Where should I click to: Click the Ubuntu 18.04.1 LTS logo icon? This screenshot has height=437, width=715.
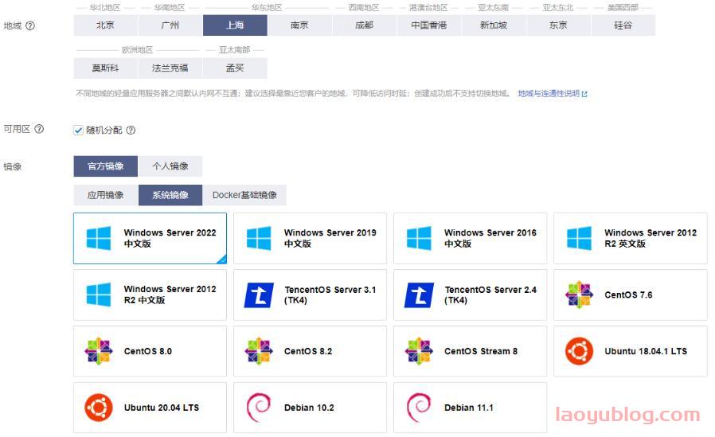[x=579, y=351]
